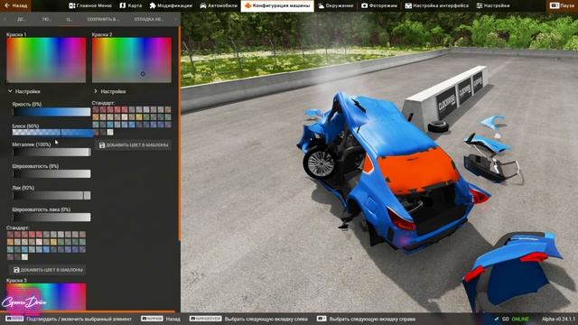Choose white preset swatch in Краска 1 Стандарт

click(24, 256)
